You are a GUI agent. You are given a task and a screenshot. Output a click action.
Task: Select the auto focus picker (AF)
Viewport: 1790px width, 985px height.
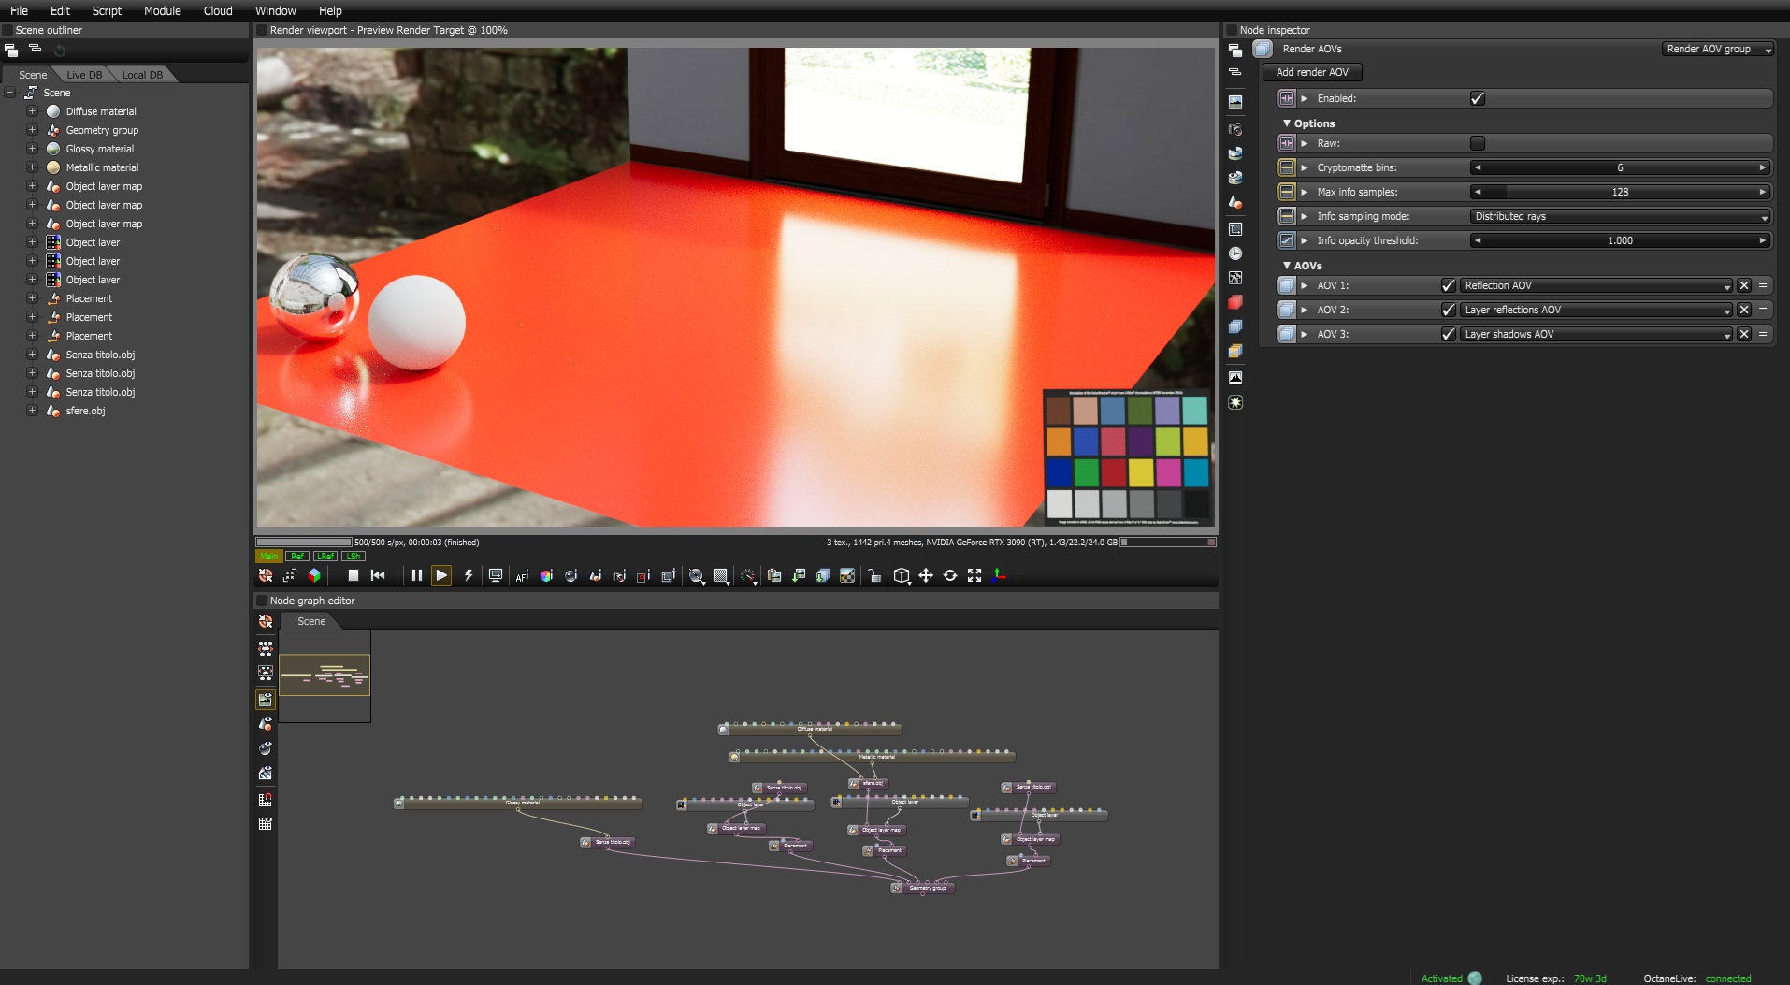tap(522, 575)
